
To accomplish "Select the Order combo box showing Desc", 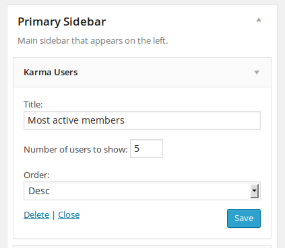I will [x=142, y=191].
